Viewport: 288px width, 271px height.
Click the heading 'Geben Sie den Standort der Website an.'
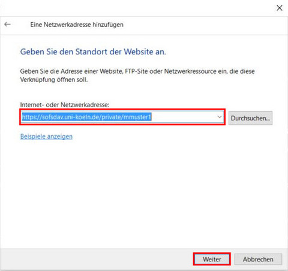coord(93,51)
